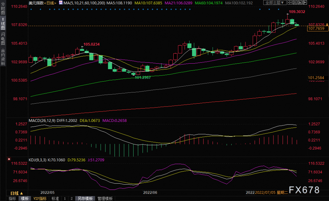Switch to 分时图 view in sidebar
Viewport: 329px width, 201px height.
click(x=3, y=9)
